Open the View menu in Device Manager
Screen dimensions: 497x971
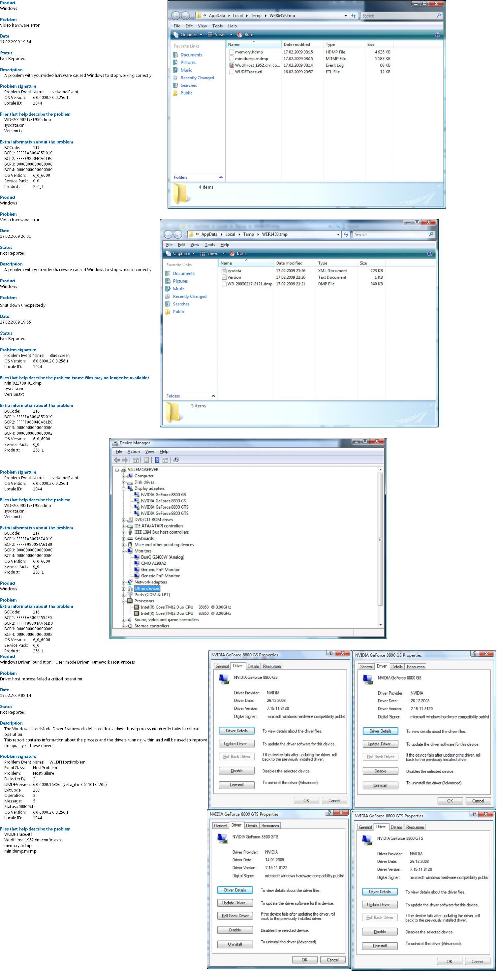click(x=150, y=452)
